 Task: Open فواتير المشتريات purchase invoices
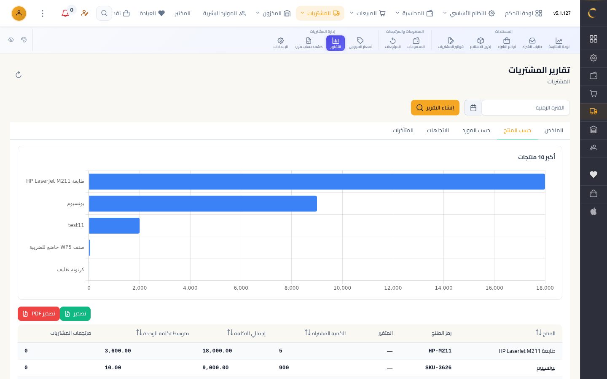(451, 43)
